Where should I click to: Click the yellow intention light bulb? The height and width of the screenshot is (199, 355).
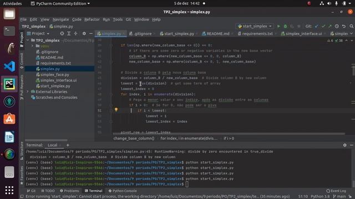coord(116,110)
